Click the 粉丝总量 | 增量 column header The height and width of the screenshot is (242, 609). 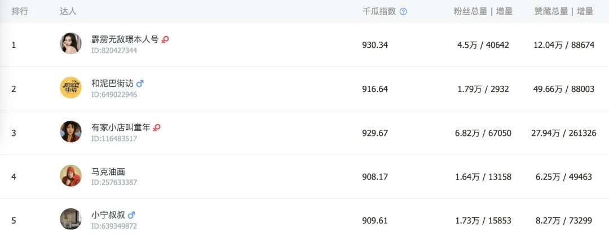483,11
